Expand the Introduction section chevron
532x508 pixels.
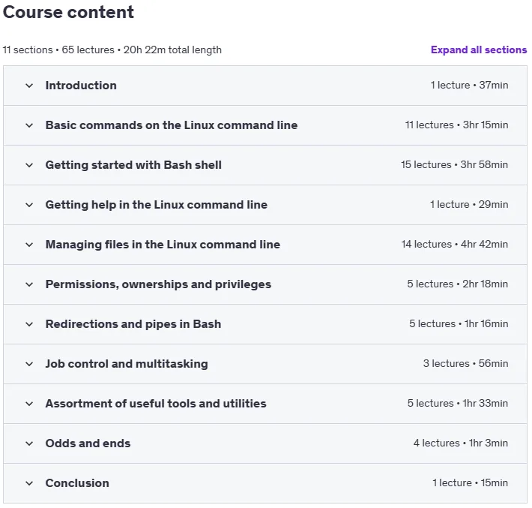[29, 86]
